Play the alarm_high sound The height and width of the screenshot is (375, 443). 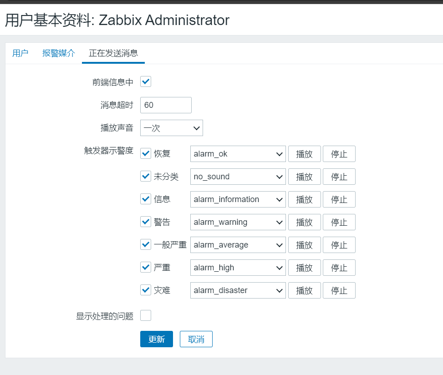click(304, 268)
